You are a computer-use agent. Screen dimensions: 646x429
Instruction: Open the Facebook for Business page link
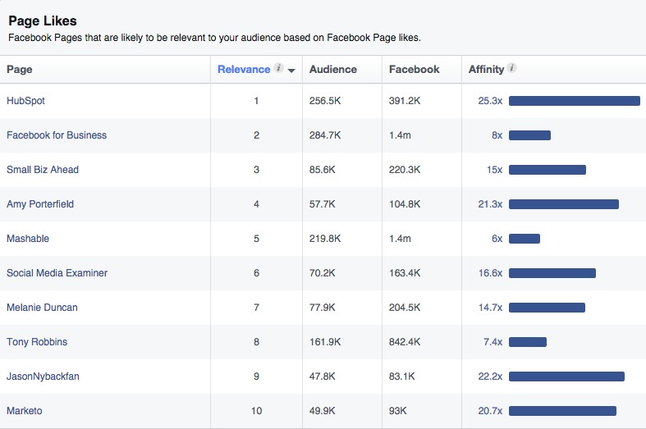[x=57, y=135]
